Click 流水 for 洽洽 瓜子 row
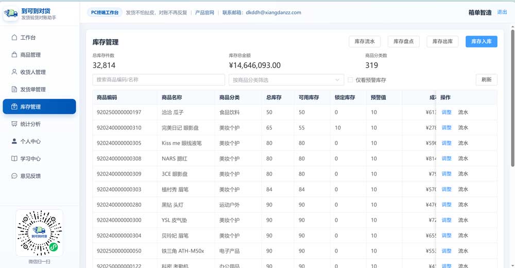Screen dimensions: 515x268 tap(463, 112)
